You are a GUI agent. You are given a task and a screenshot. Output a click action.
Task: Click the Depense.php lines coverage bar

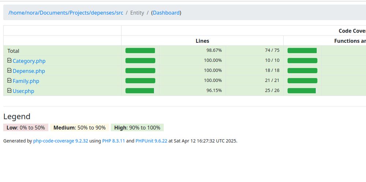click(140, 71)
